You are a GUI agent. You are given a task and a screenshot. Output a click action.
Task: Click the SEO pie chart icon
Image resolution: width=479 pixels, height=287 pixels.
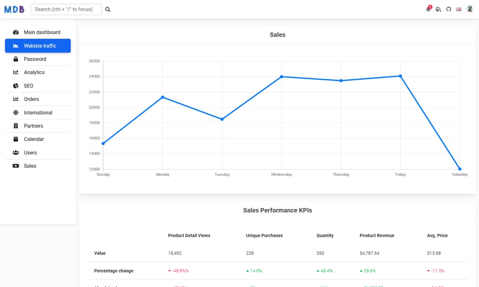tap(16, 86)
